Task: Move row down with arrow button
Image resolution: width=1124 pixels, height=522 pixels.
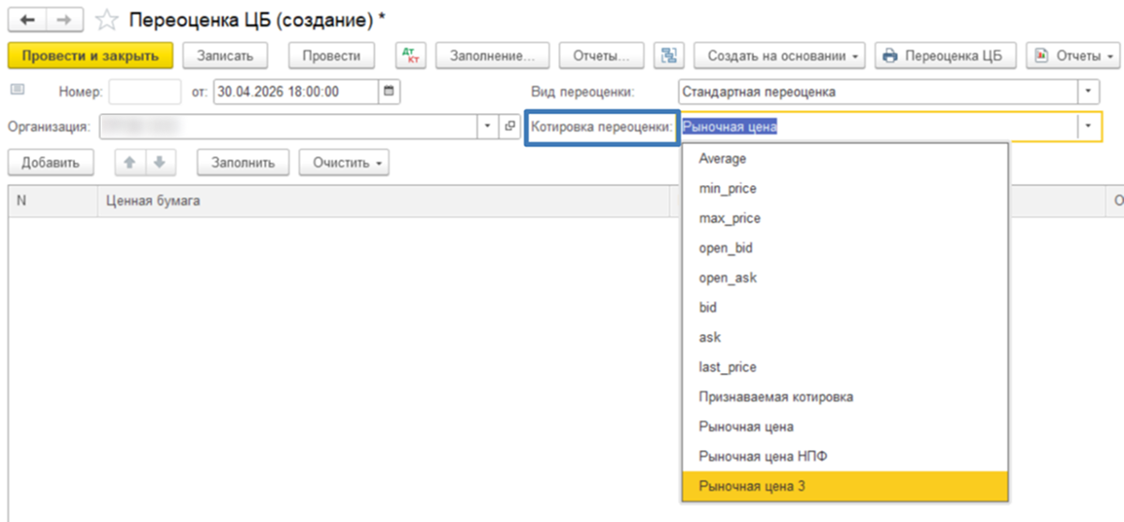Action: point(159,162)
